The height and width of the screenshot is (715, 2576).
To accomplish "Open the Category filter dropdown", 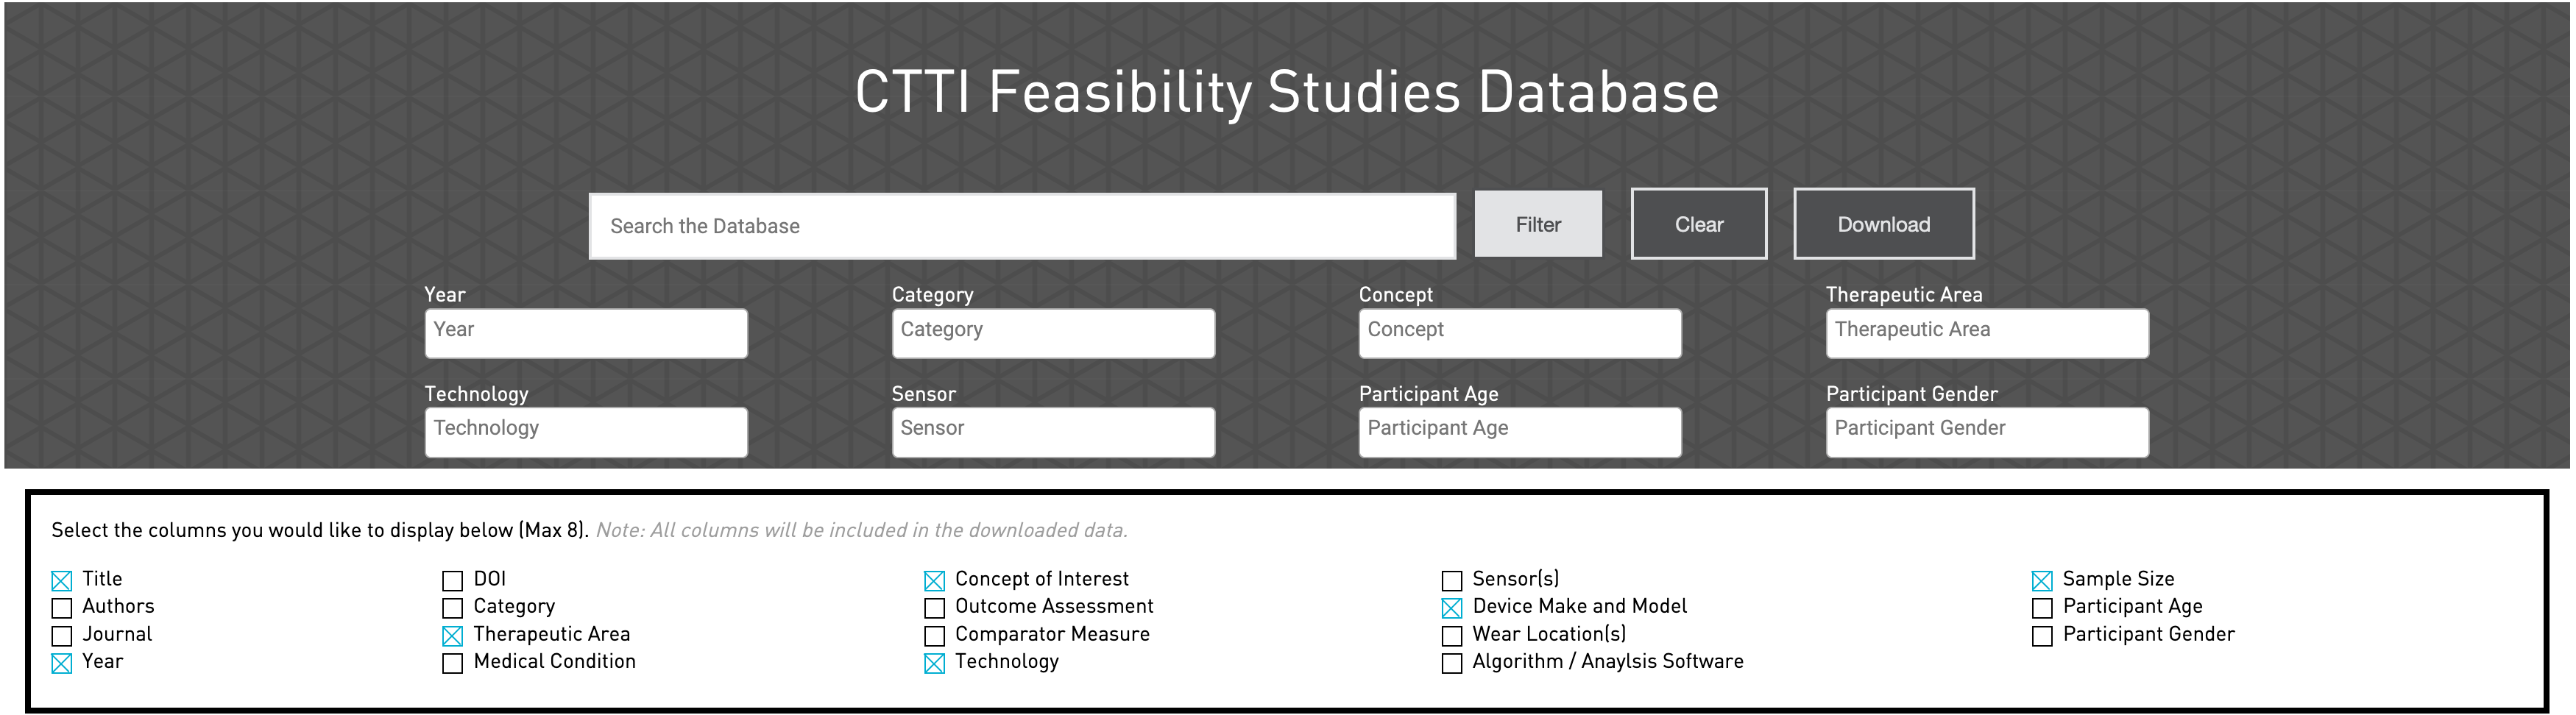I will click(1052, 332).
